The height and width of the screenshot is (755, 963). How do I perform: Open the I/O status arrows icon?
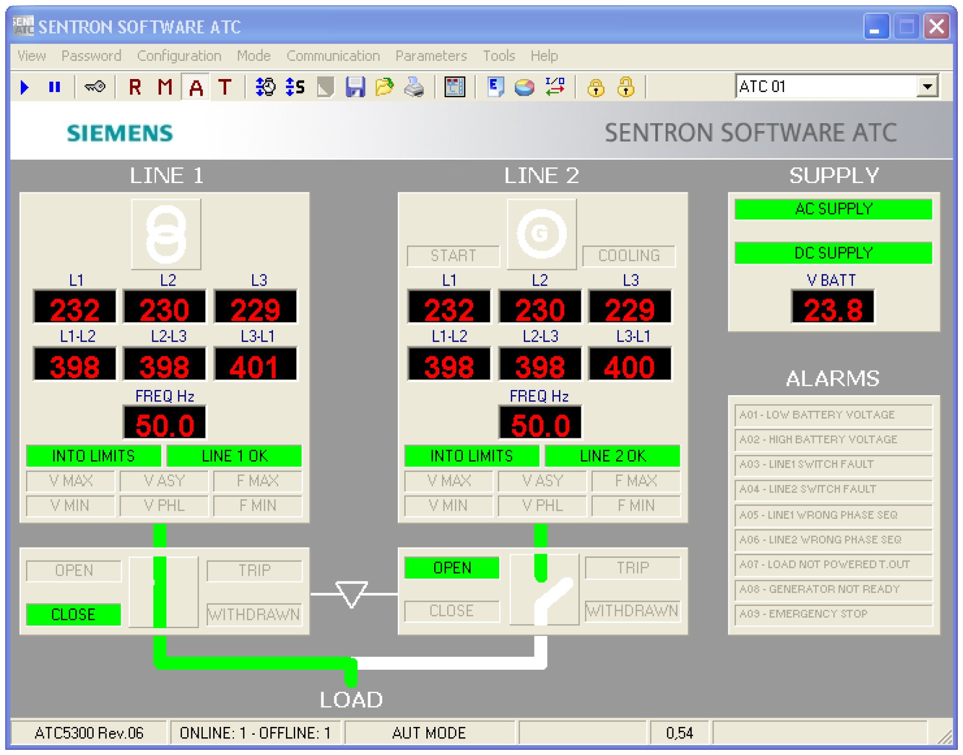555,86
